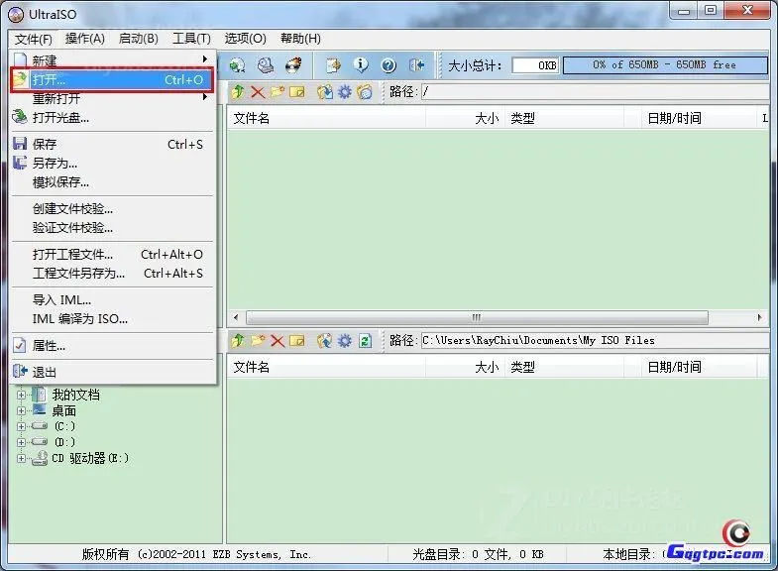Choose 保存 menu entry
778x571 pixels.
click(x=113, y=145)
